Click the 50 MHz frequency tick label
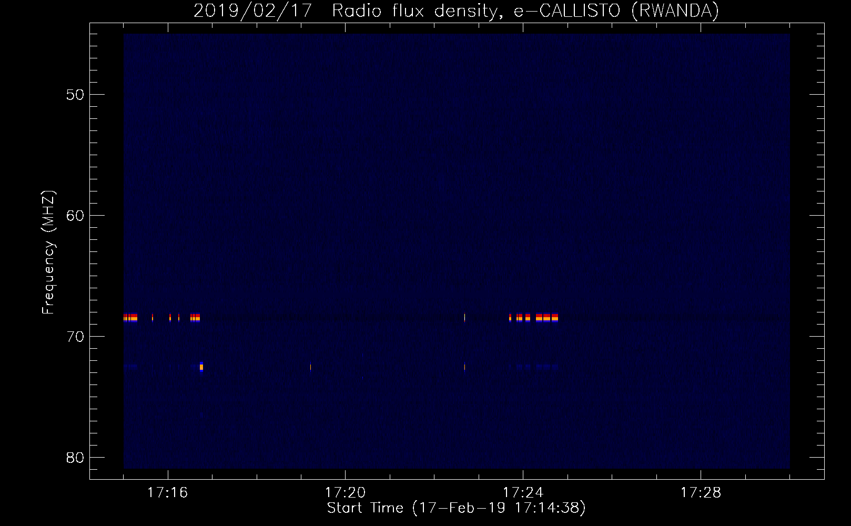The height and width of the screenshot is (526, 851). 75,95
